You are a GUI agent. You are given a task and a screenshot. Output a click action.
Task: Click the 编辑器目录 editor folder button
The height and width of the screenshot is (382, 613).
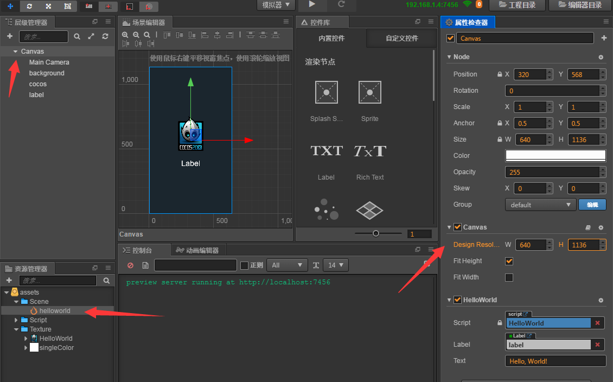point(580,5)
